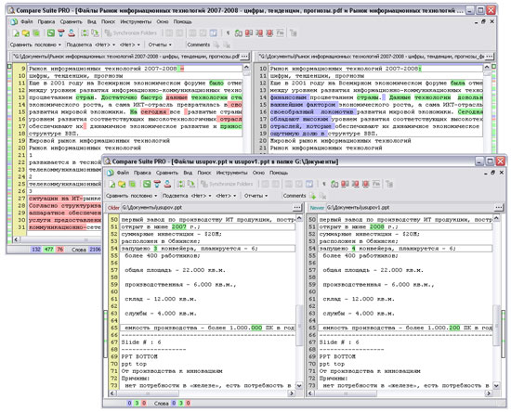Click the yellow folder comparison icon in front window
511x412 pixels.
[x=122, y=185]
